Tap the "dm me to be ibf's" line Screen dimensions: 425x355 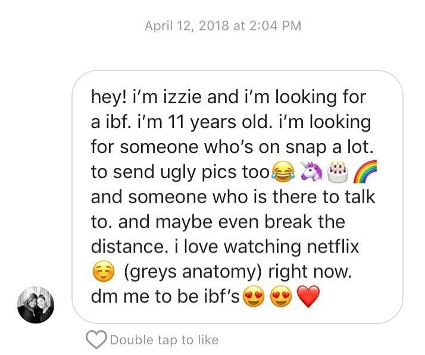pos(165,297)
